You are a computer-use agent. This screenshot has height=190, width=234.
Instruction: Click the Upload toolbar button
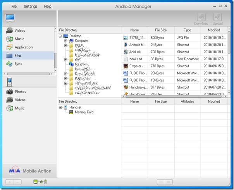[218, 19]
